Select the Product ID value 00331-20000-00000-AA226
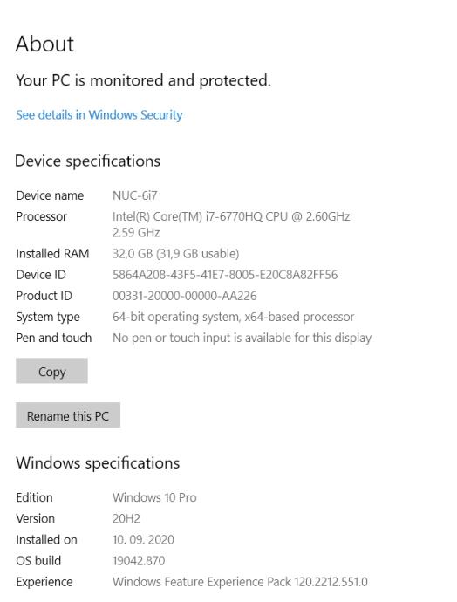Viewport: 457px width, 602px height. (185, 296)
